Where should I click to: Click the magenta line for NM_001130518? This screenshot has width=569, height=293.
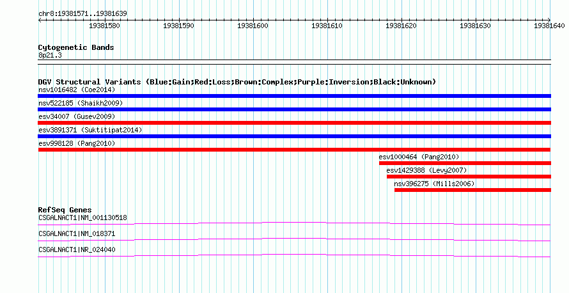[x=294, y=224]
